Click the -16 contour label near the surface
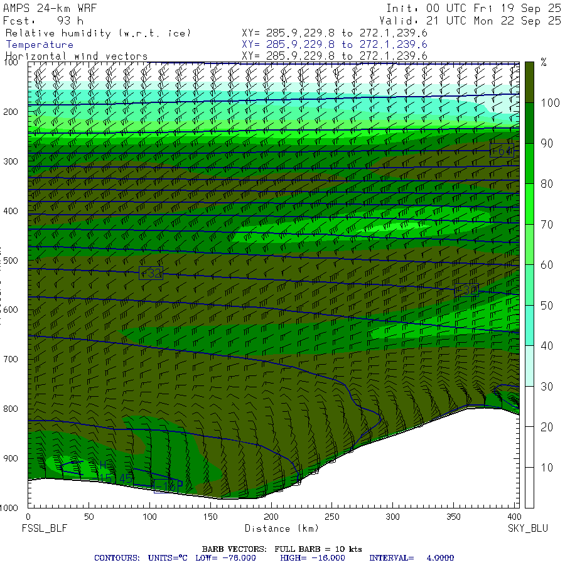Viewport: 565px width, 565px height. (171, 485)
